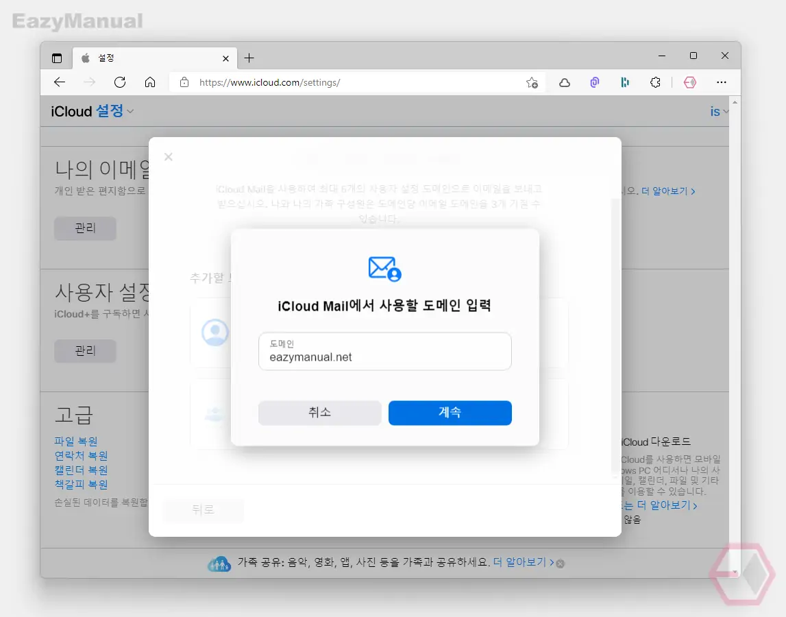Click the 계속 button

[x=450, y=412]
